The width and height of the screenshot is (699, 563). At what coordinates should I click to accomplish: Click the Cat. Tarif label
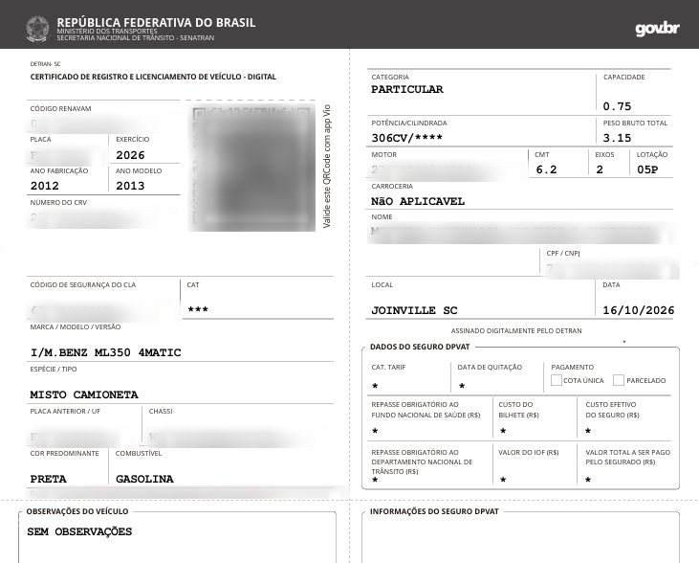[388, 367]
